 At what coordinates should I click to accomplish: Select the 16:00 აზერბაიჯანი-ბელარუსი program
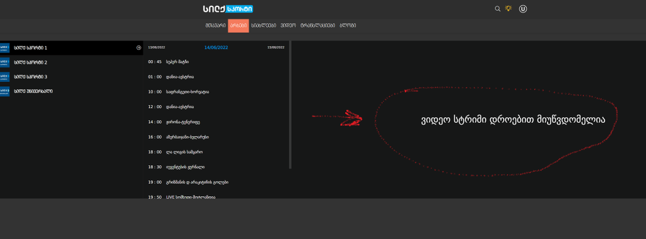tap(217, 137)
